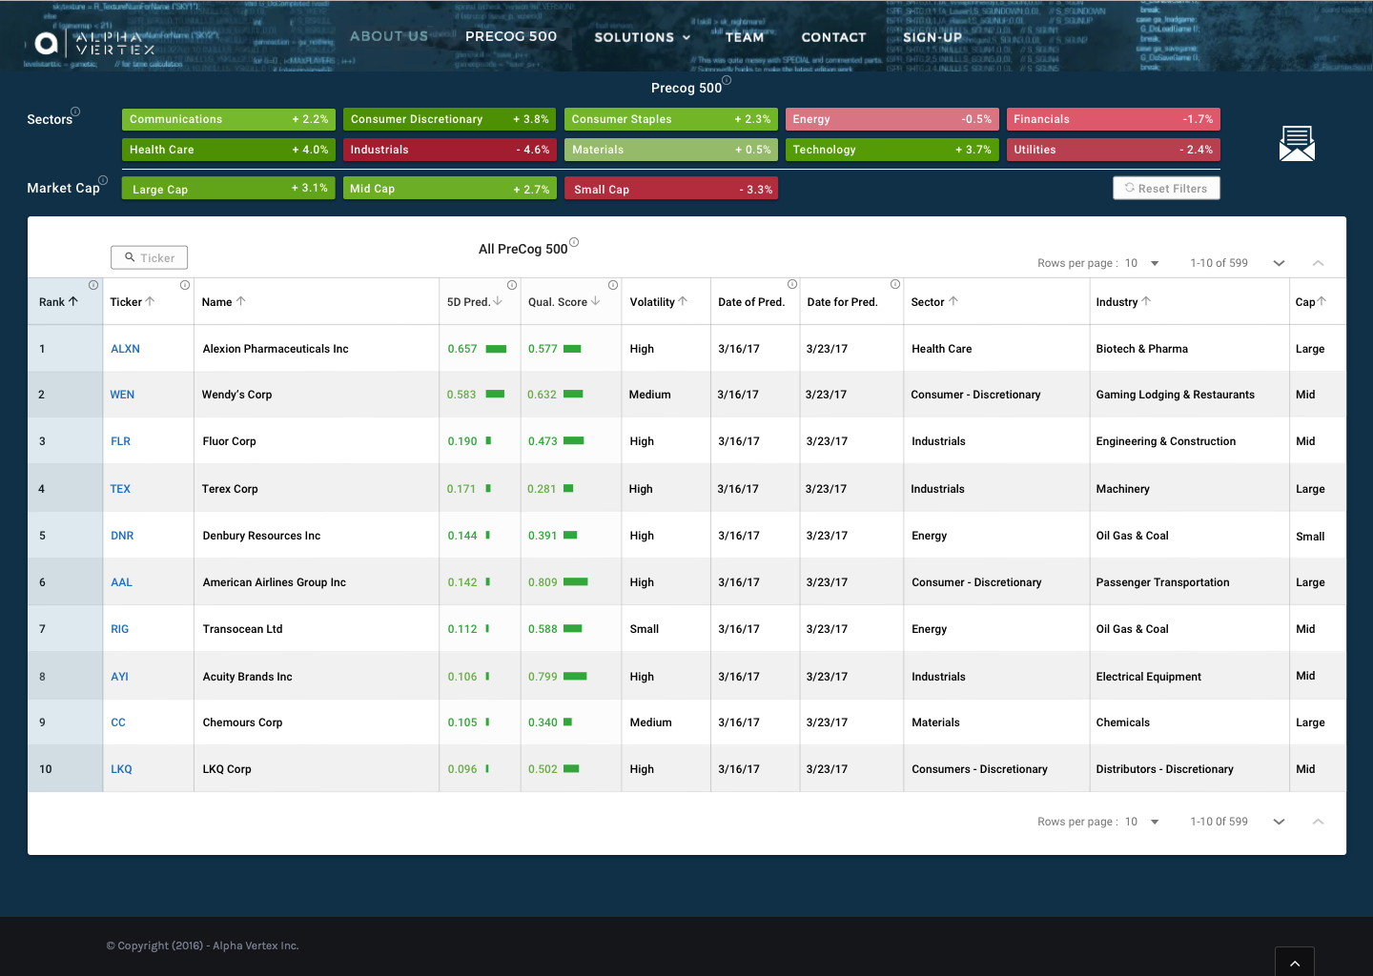Click info icon in Date for Pred. header

(x=895, y=284)
